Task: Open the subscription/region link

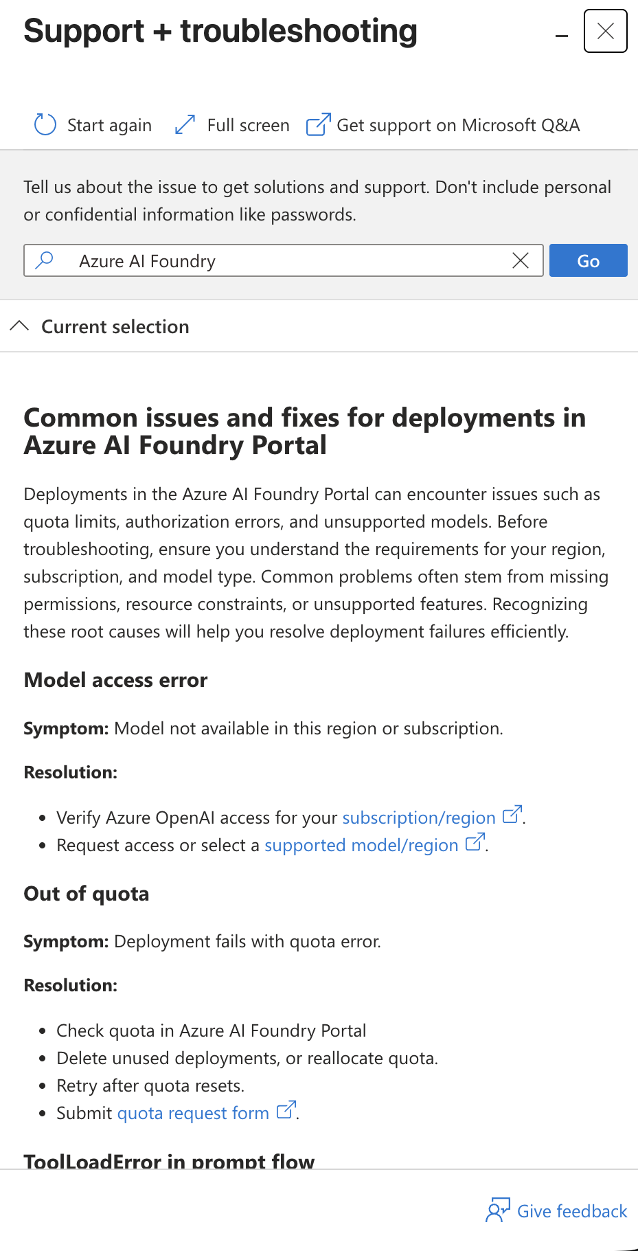Action: [x=419, y=818]
